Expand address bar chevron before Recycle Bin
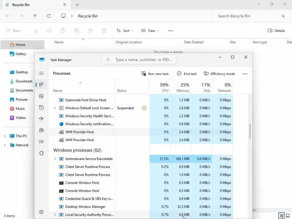This screenshot has height=219, width=292. 72,16
